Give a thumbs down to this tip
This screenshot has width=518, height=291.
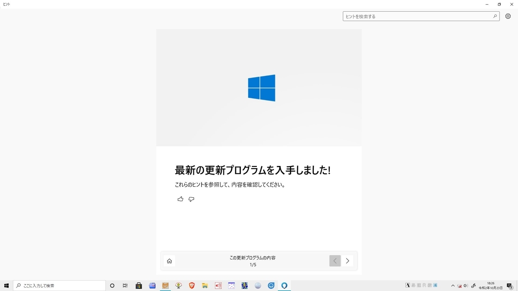(192, 199)
